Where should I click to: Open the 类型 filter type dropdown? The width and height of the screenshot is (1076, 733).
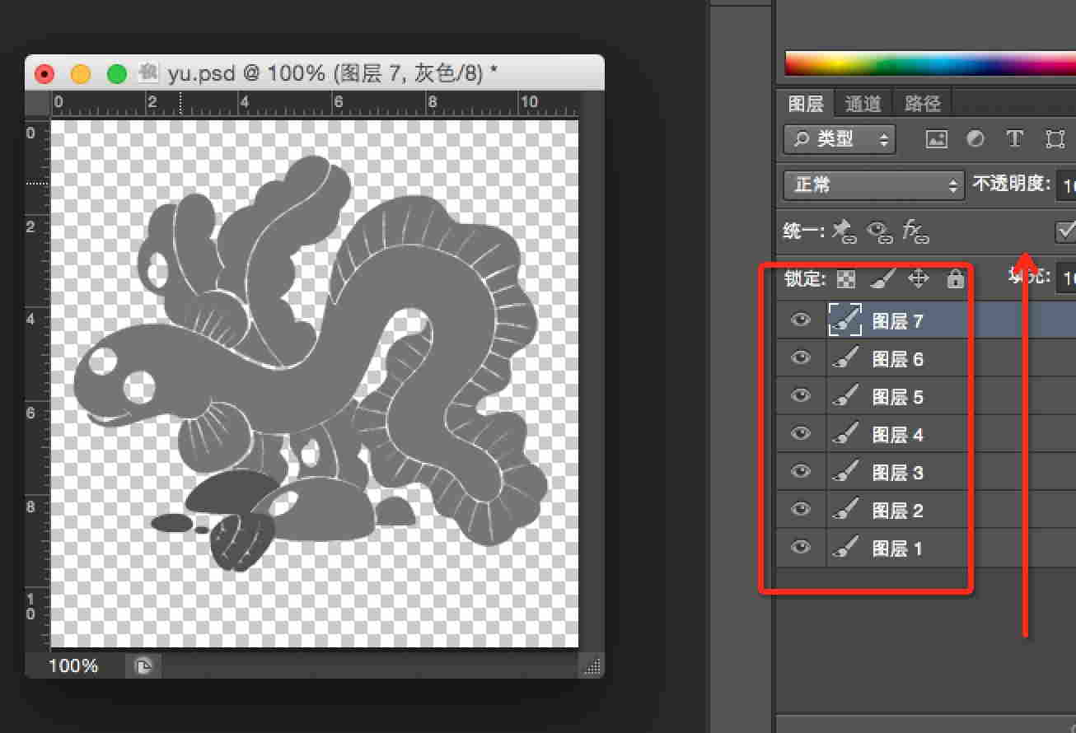click(x=839, y=139)
